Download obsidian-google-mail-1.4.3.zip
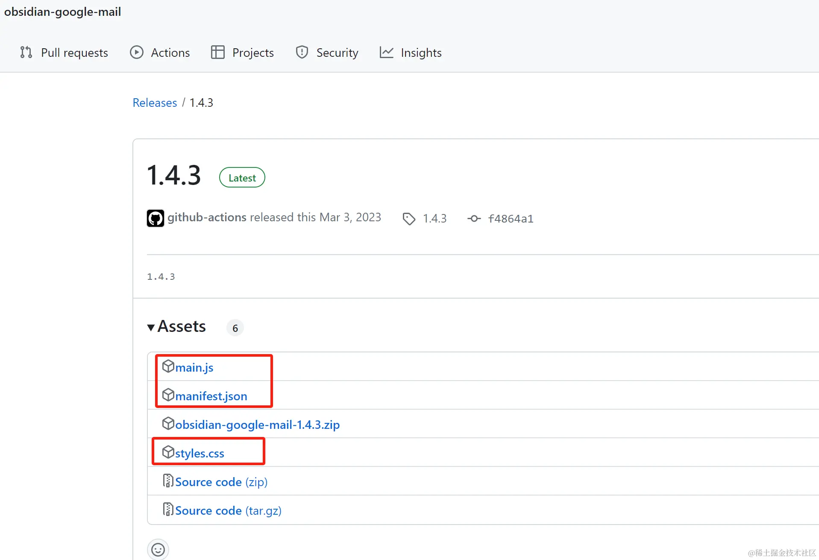Screen dimensions: 819x560 [x=257, y=425]
